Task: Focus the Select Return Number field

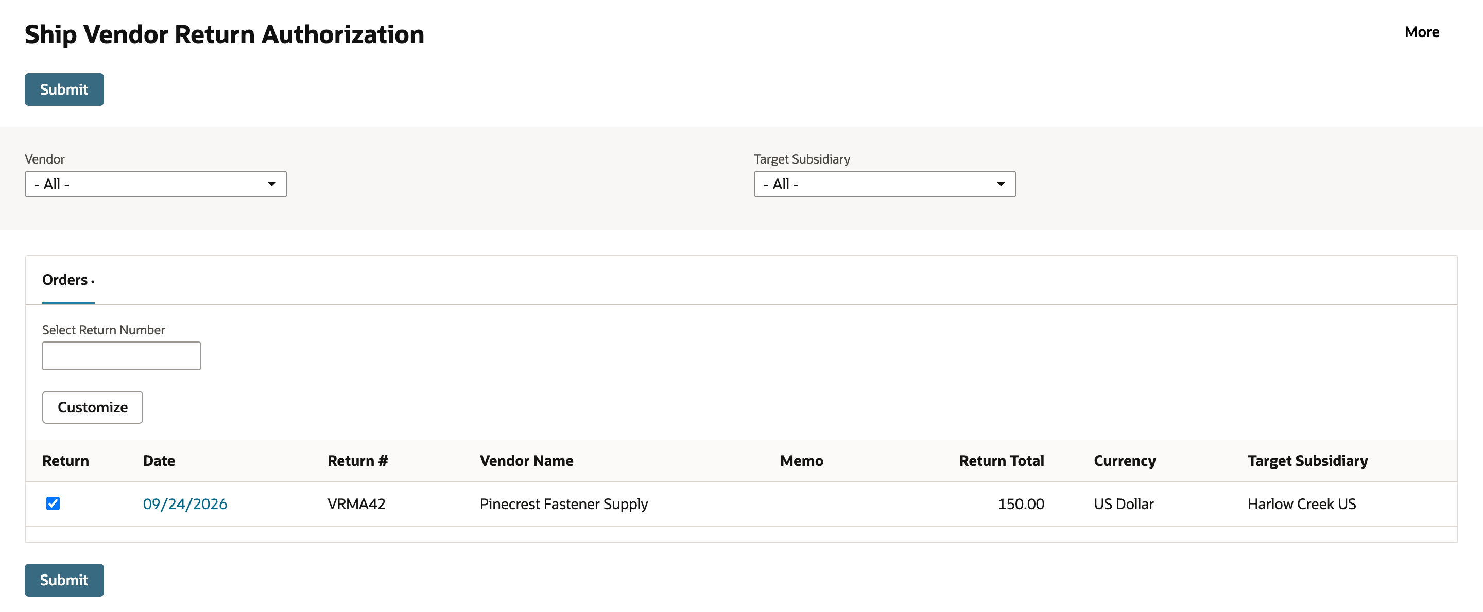Action: pyautogui.click(x=121, y=355)
